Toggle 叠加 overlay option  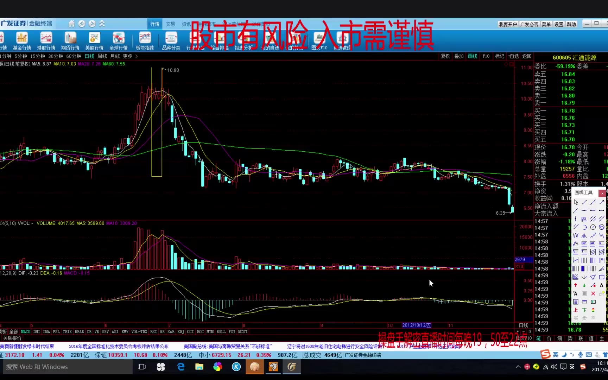459,56
